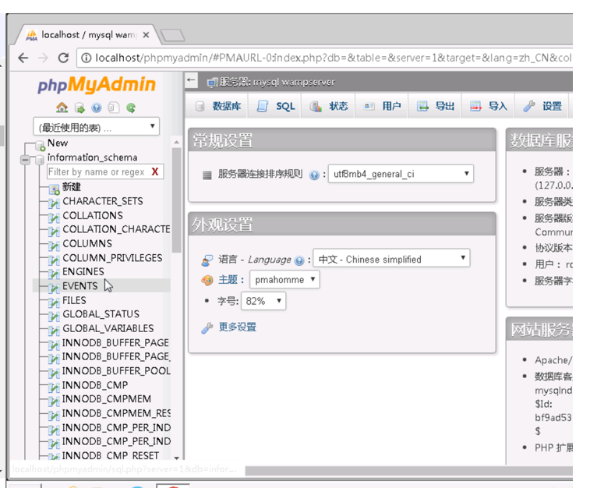
Task: Click the log out icon beside home
Action: click(x=79, y=108)
